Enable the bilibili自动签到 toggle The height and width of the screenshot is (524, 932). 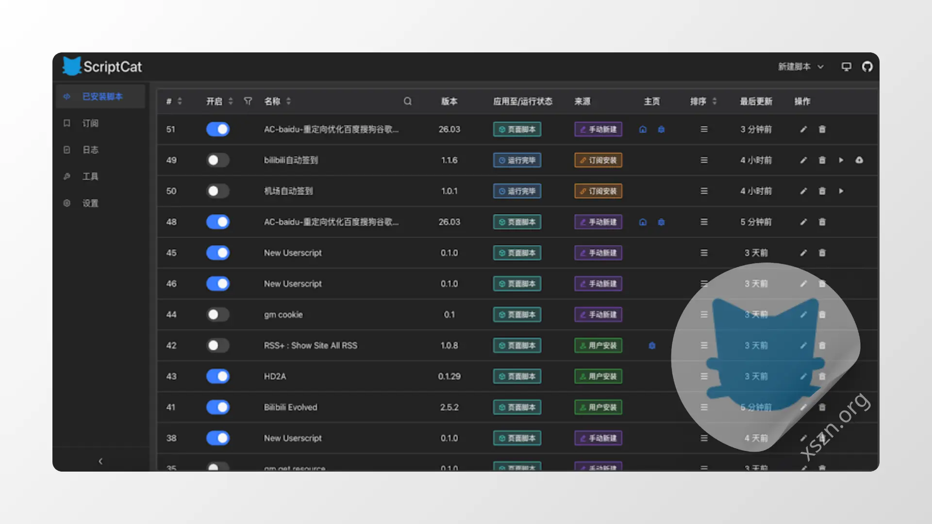[217, 160]
